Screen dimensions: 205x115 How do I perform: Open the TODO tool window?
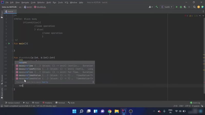(x=36, y=103)
